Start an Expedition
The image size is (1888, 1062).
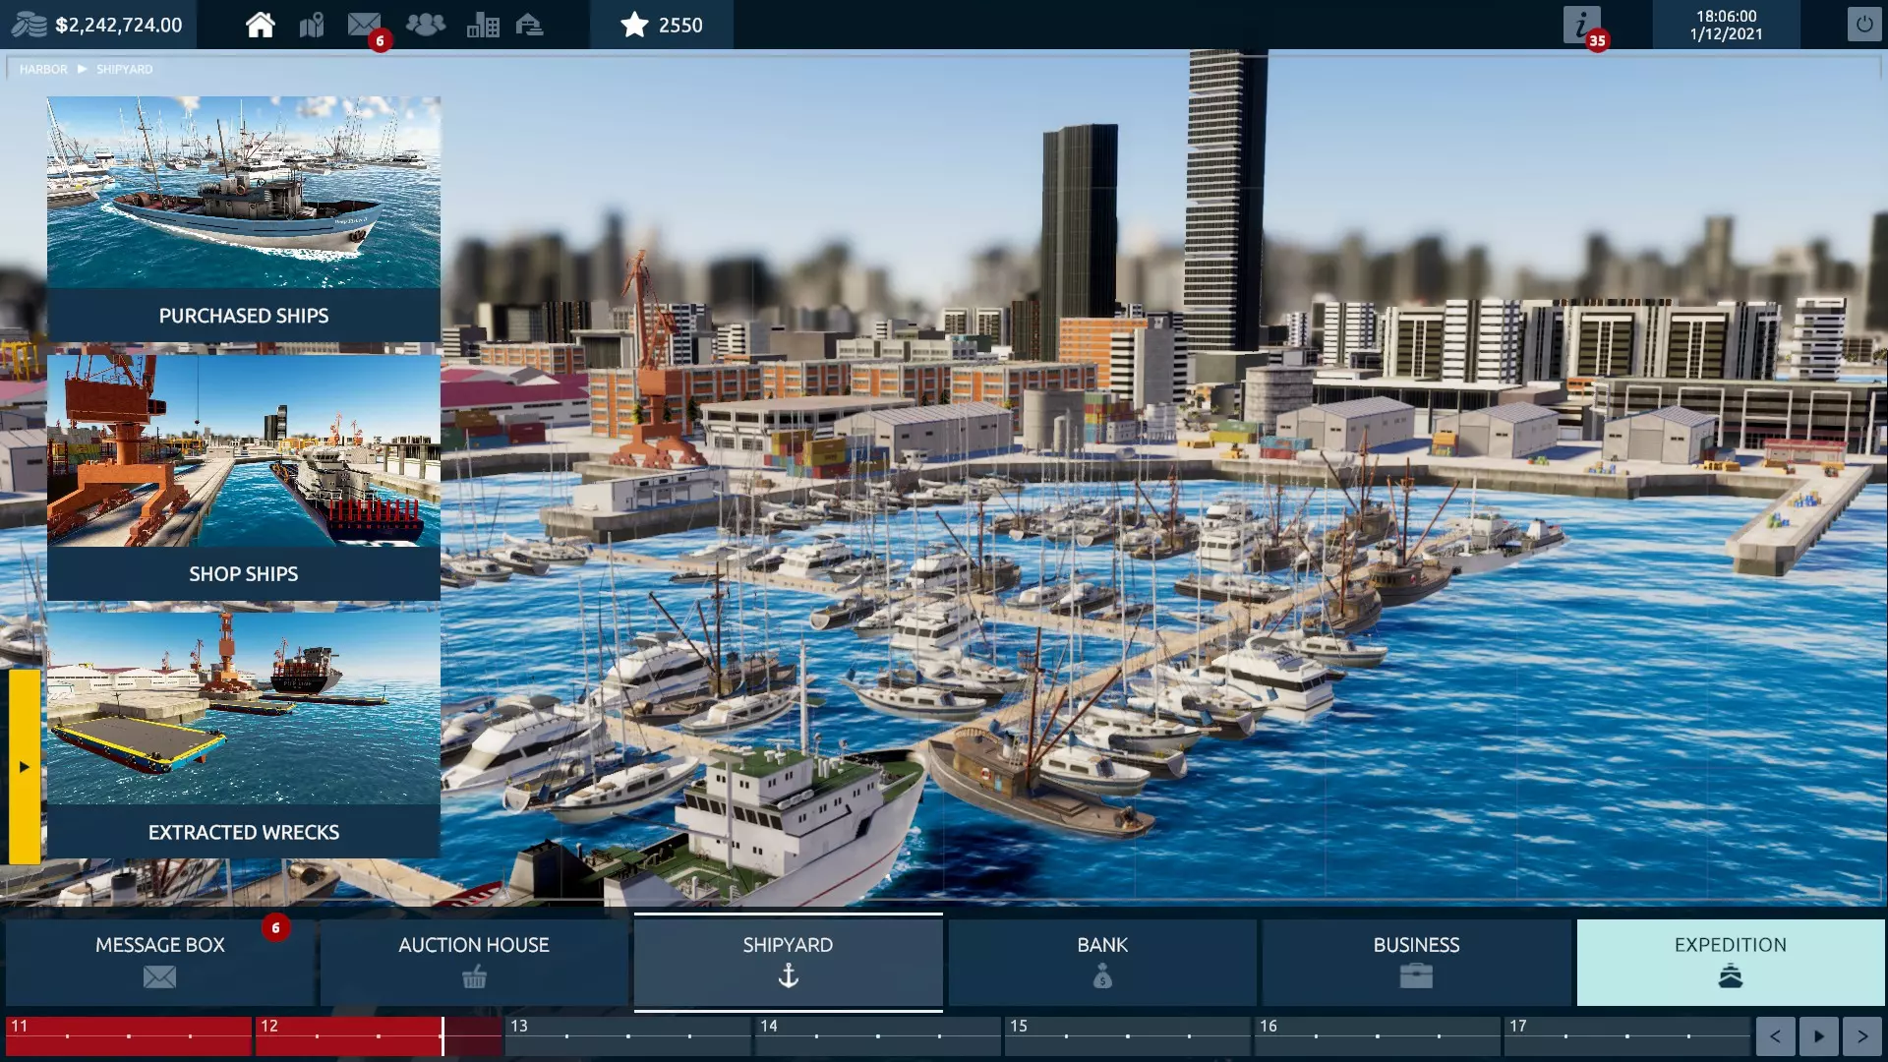tap(1730, 961)
